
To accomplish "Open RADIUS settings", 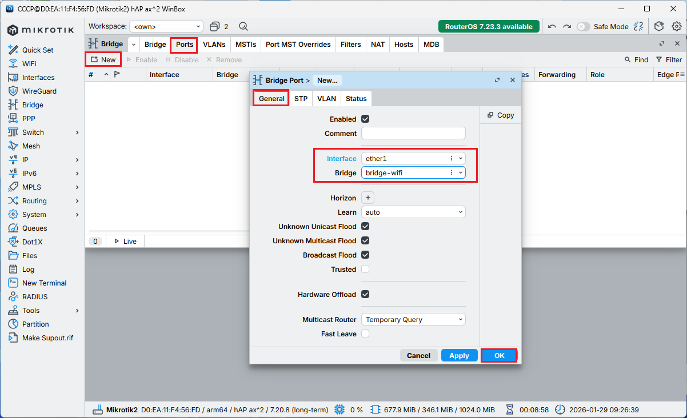I will [x=35, y=296].
